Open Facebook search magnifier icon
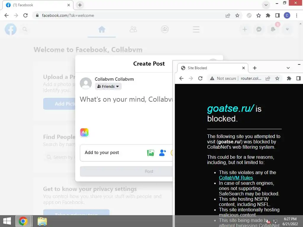This screenshot has width=303, height=227. tap(25, 29)
